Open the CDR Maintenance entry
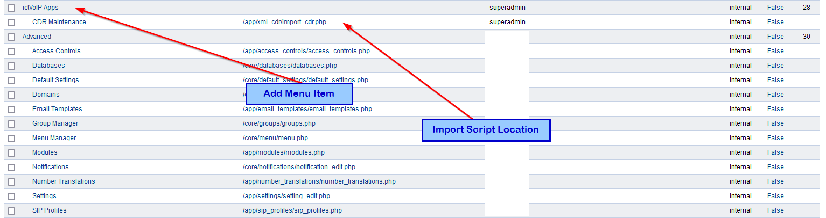 click(x=59, y=22)
